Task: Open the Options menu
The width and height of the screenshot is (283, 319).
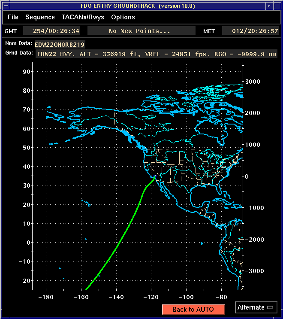Action: click(x=123, y=17)
